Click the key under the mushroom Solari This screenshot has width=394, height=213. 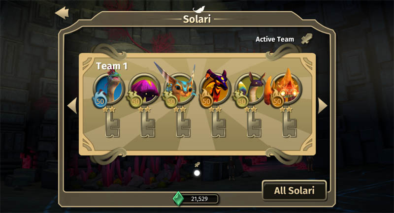(147, 124)
